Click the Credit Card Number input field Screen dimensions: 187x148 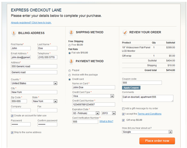click(x=93, y=105)
